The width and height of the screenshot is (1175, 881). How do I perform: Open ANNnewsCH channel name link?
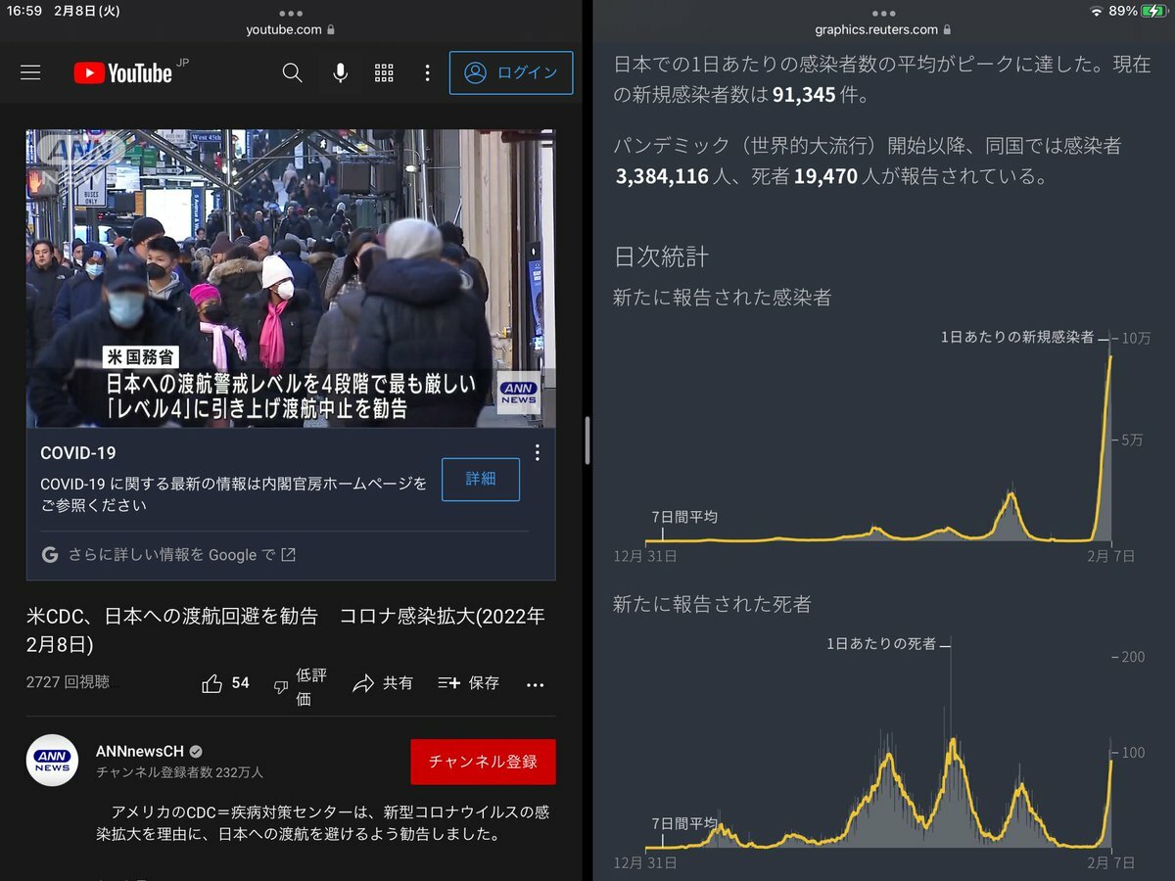pos(140,752)
